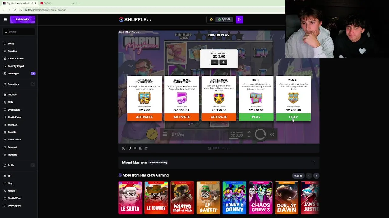
Task: Activate Beach Please FeatureSpins
Action: point(182,117)
